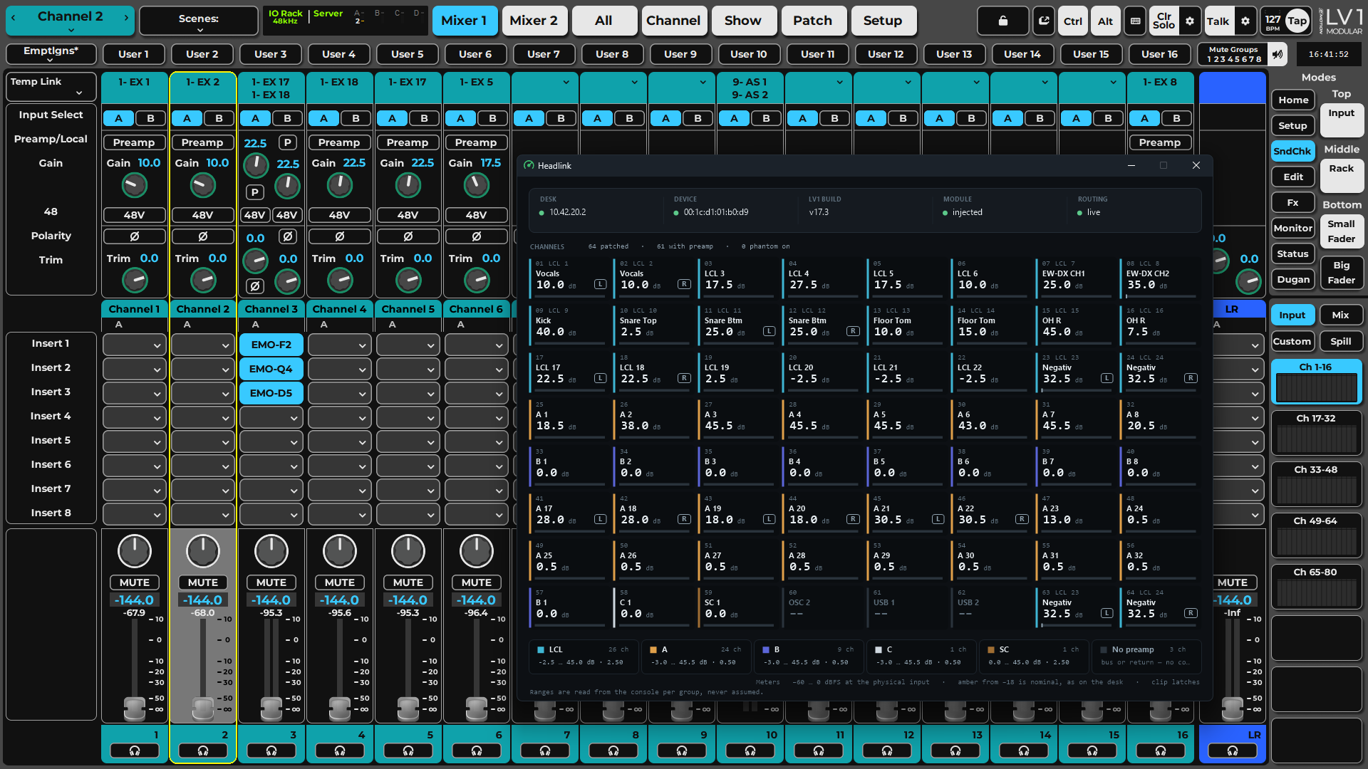Open Insert 2 dropdown on Channel 2

203,370
